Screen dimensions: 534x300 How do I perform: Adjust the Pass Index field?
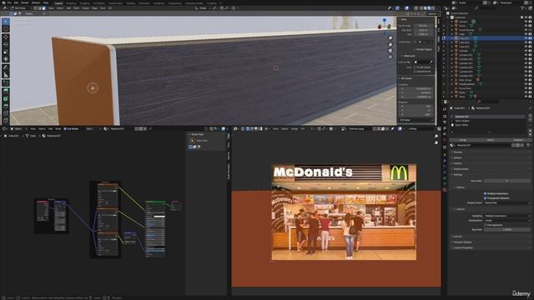[x=506, y=181]
